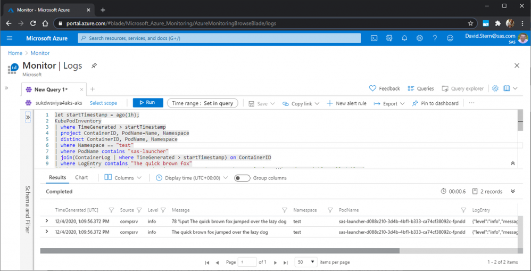The image size is (531, 271).
Task: Reload the browser page
Action: [x=33, y=23]
